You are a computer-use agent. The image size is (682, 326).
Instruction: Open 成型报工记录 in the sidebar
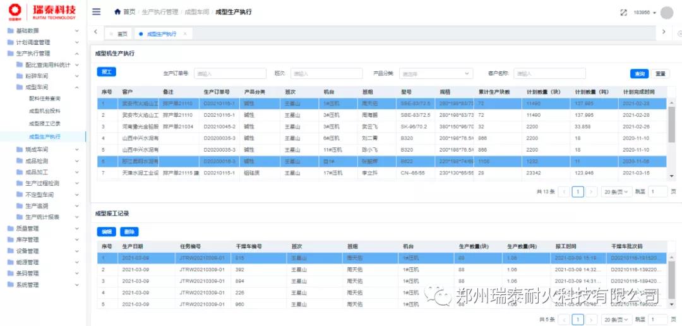(x=45, y=124)
